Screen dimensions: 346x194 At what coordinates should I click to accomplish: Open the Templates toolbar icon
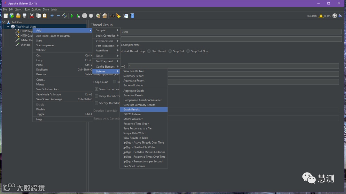tap(12, 16)
